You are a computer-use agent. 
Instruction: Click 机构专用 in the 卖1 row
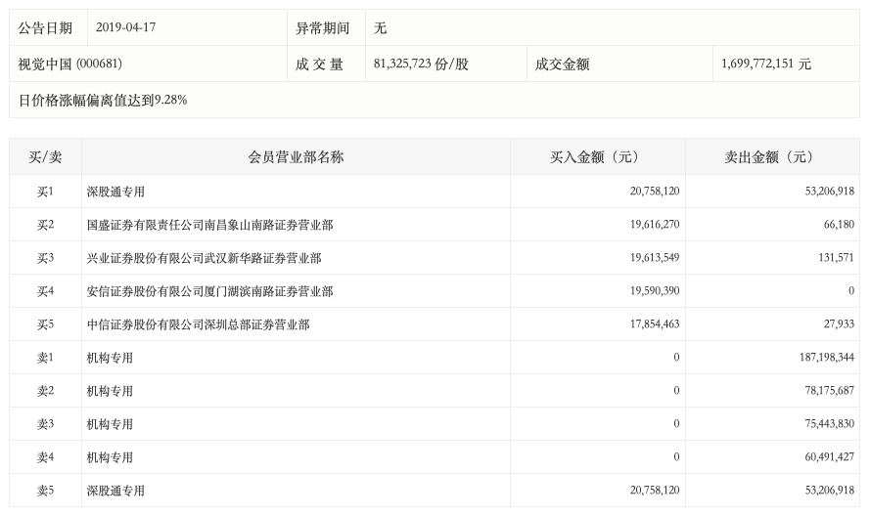coord(110,358)
